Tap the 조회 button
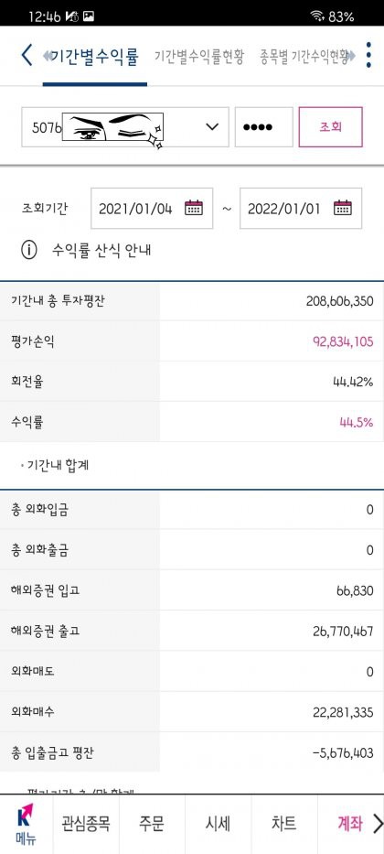 [331, 127]
